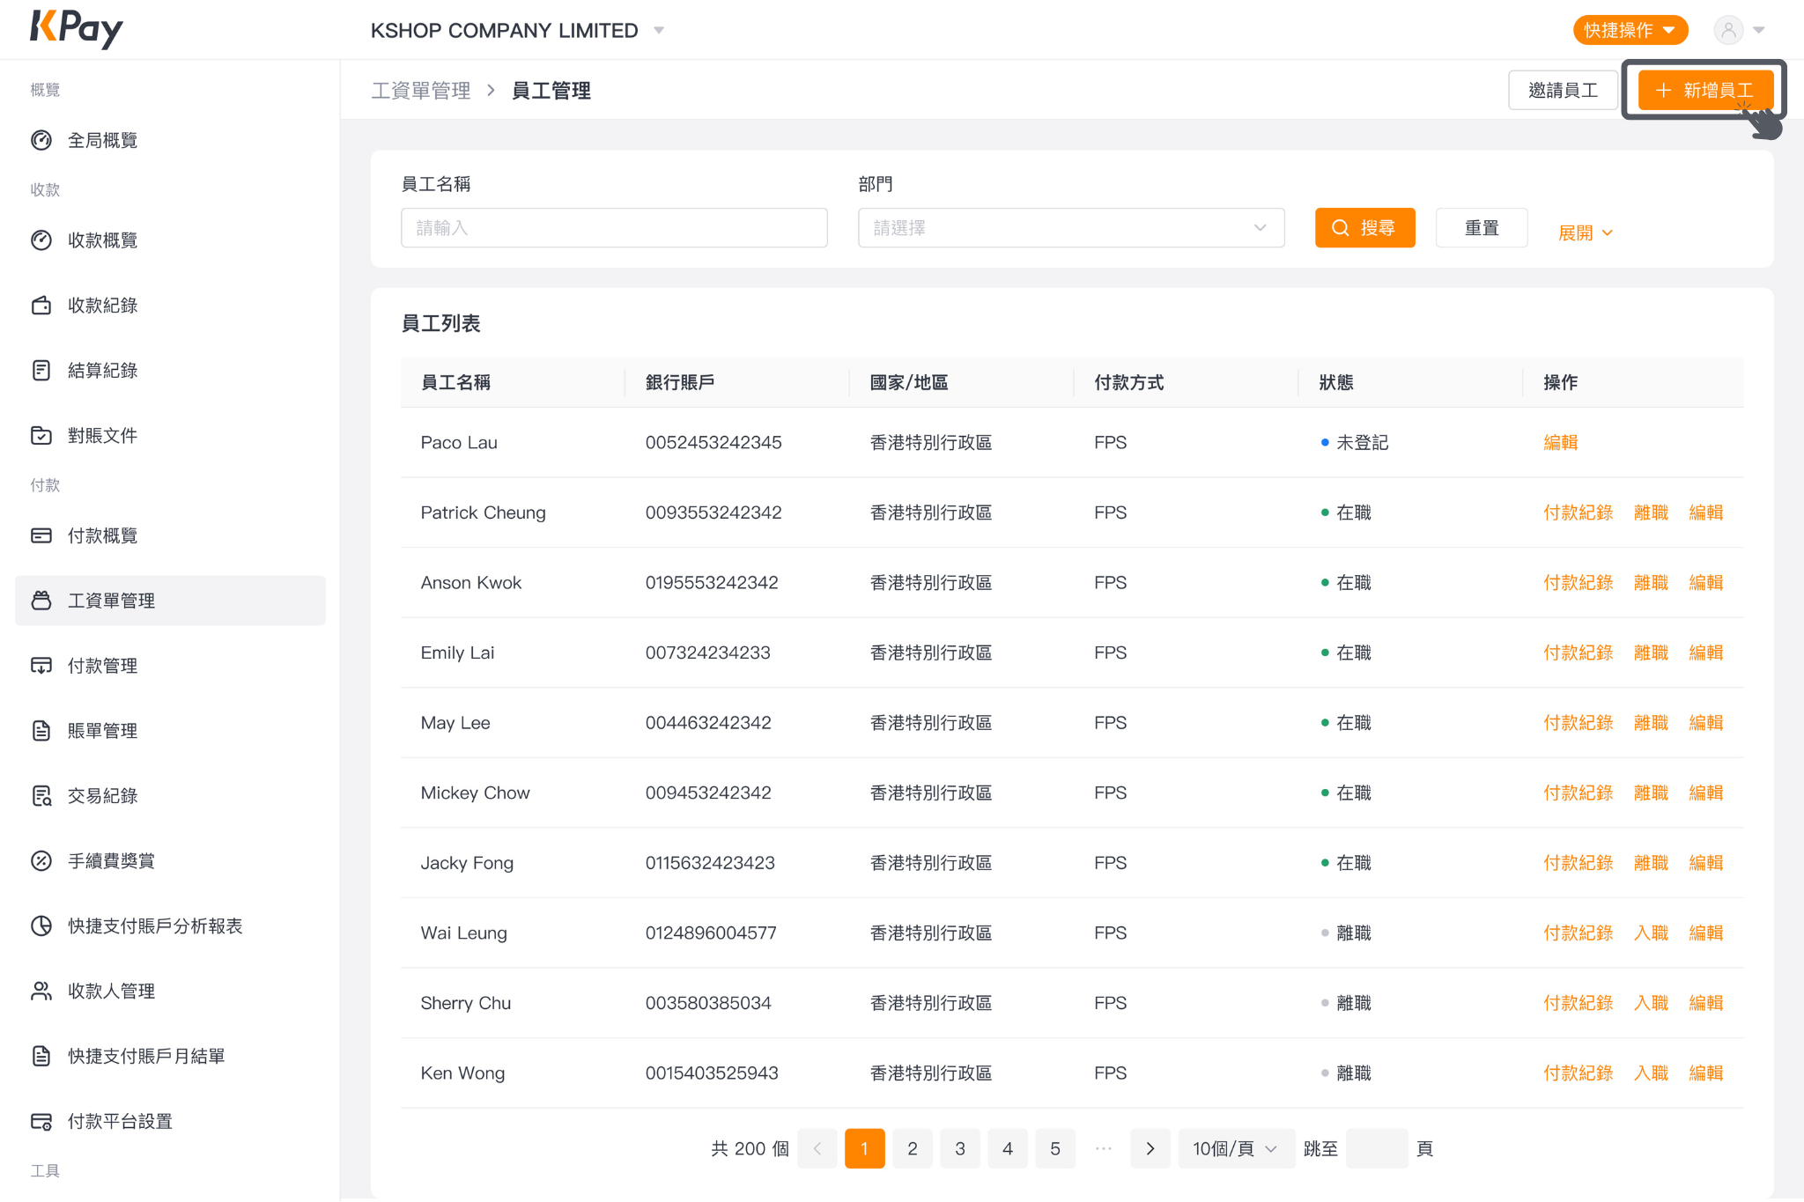Click the 結算紀錄 document icon
The image size is (1804, 1202).
(x=41, y=371)
